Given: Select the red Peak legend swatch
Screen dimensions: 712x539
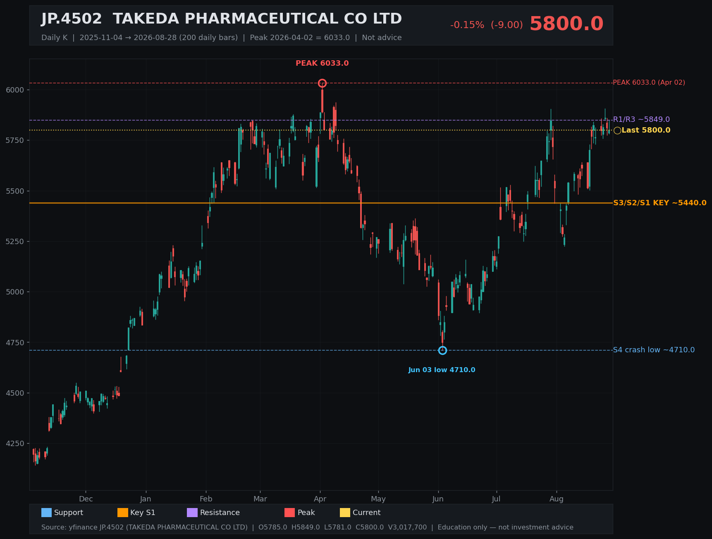Looking at the screenshot, I should click(x=290, y=513).
